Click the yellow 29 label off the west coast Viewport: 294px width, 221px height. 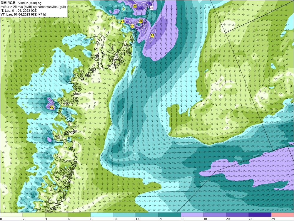coord(52,107)
